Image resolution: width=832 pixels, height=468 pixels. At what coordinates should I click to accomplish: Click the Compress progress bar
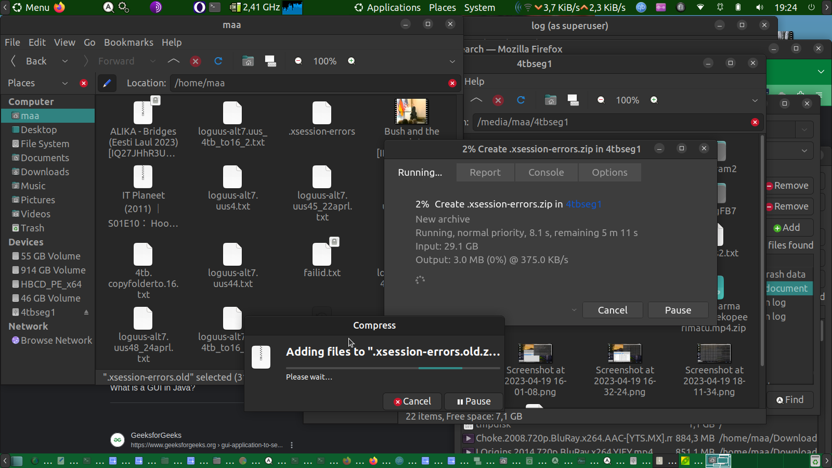(x=393, y=368)
